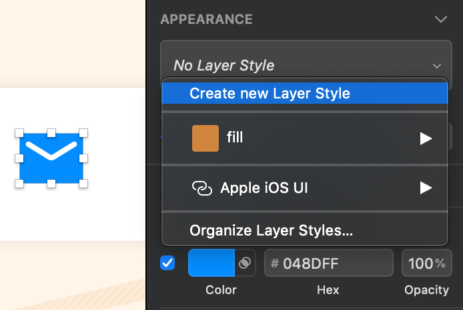This screenshot has height=310, width=463.
Task: Click the top-center selection handle of the envelope
Action: click(x=51, y=133)
